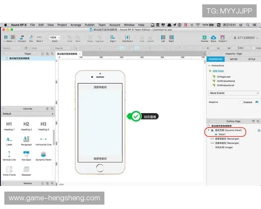This screenshot has width=261, height=209.
Task: Select the Vertical Line widget
Action: tap(9, 156)
